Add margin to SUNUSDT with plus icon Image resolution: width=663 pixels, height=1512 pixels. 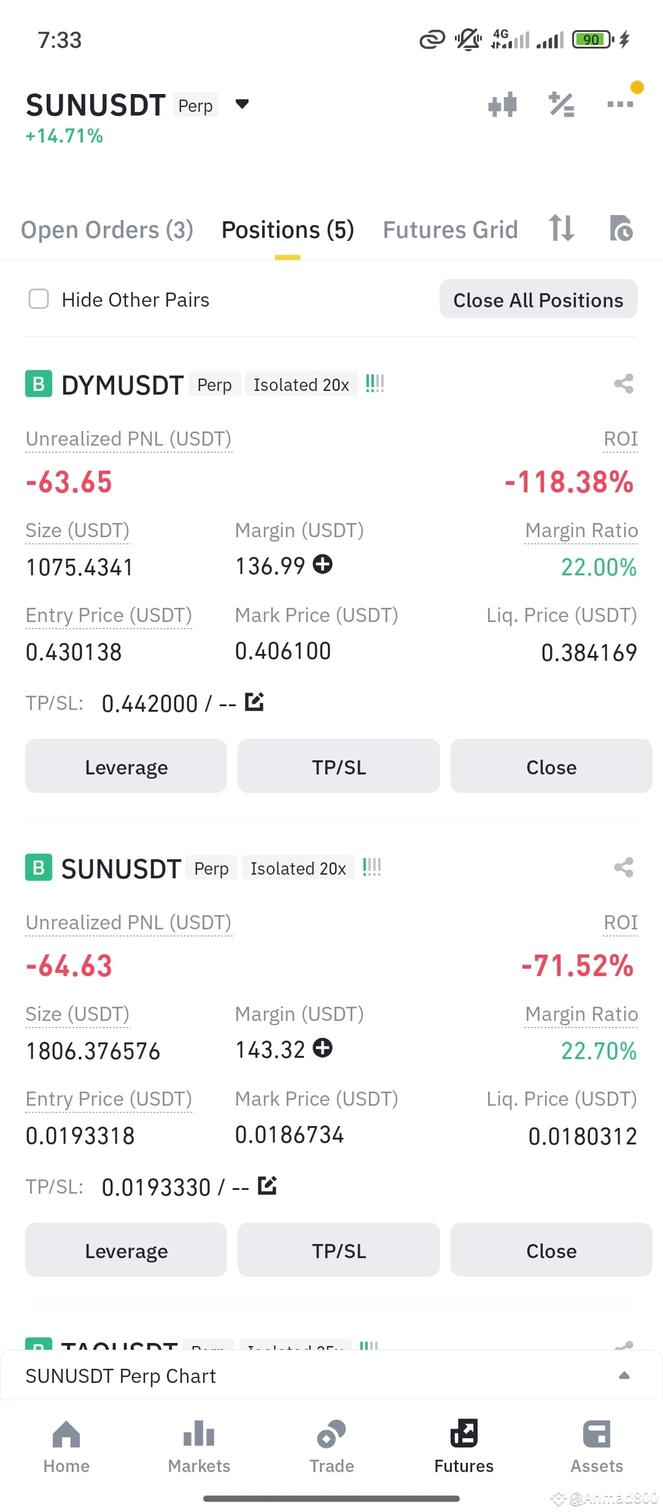coord(323,1048)
